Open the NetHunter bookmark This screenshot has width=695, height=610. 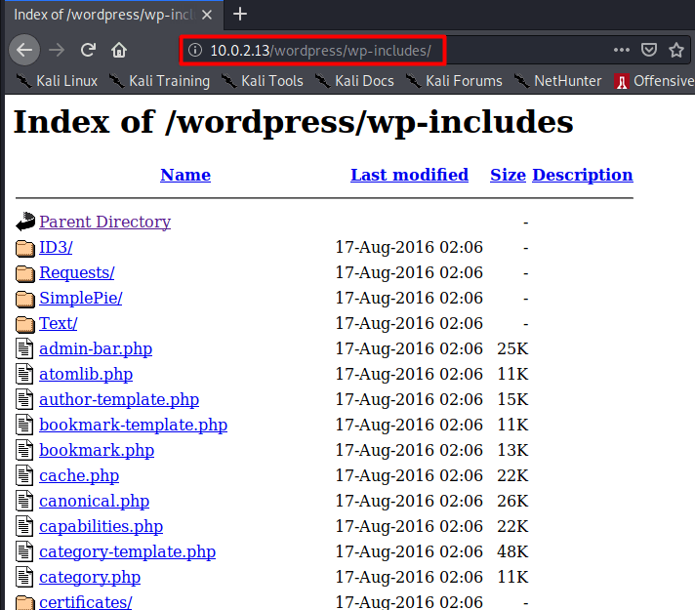(557, 81)
